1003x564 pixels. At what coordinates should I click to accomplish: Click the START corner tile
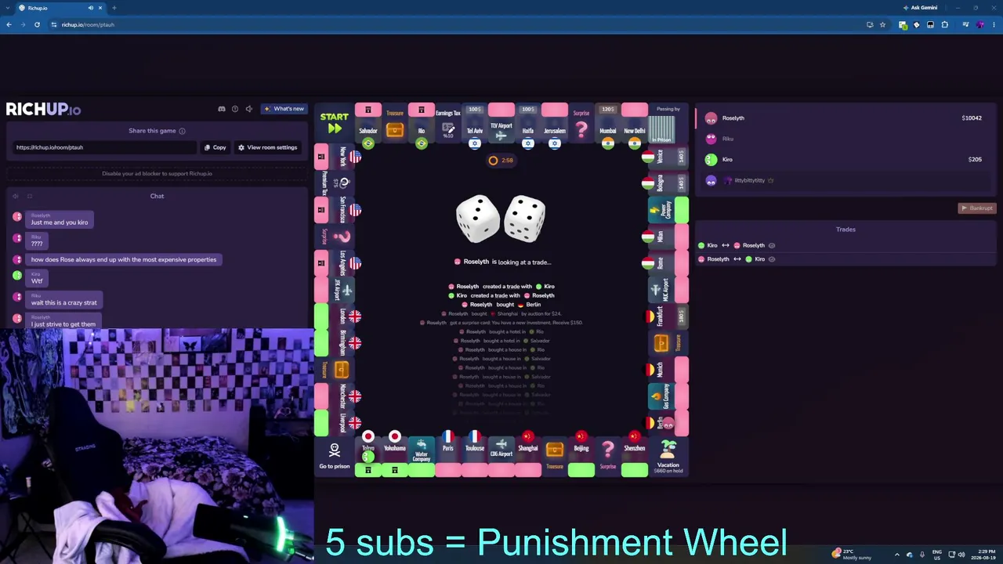(x=335, y=124)
